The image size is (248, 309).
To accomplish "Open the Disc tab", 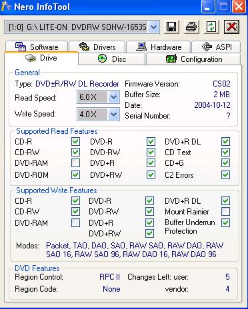I will click(x=112, y=59).
